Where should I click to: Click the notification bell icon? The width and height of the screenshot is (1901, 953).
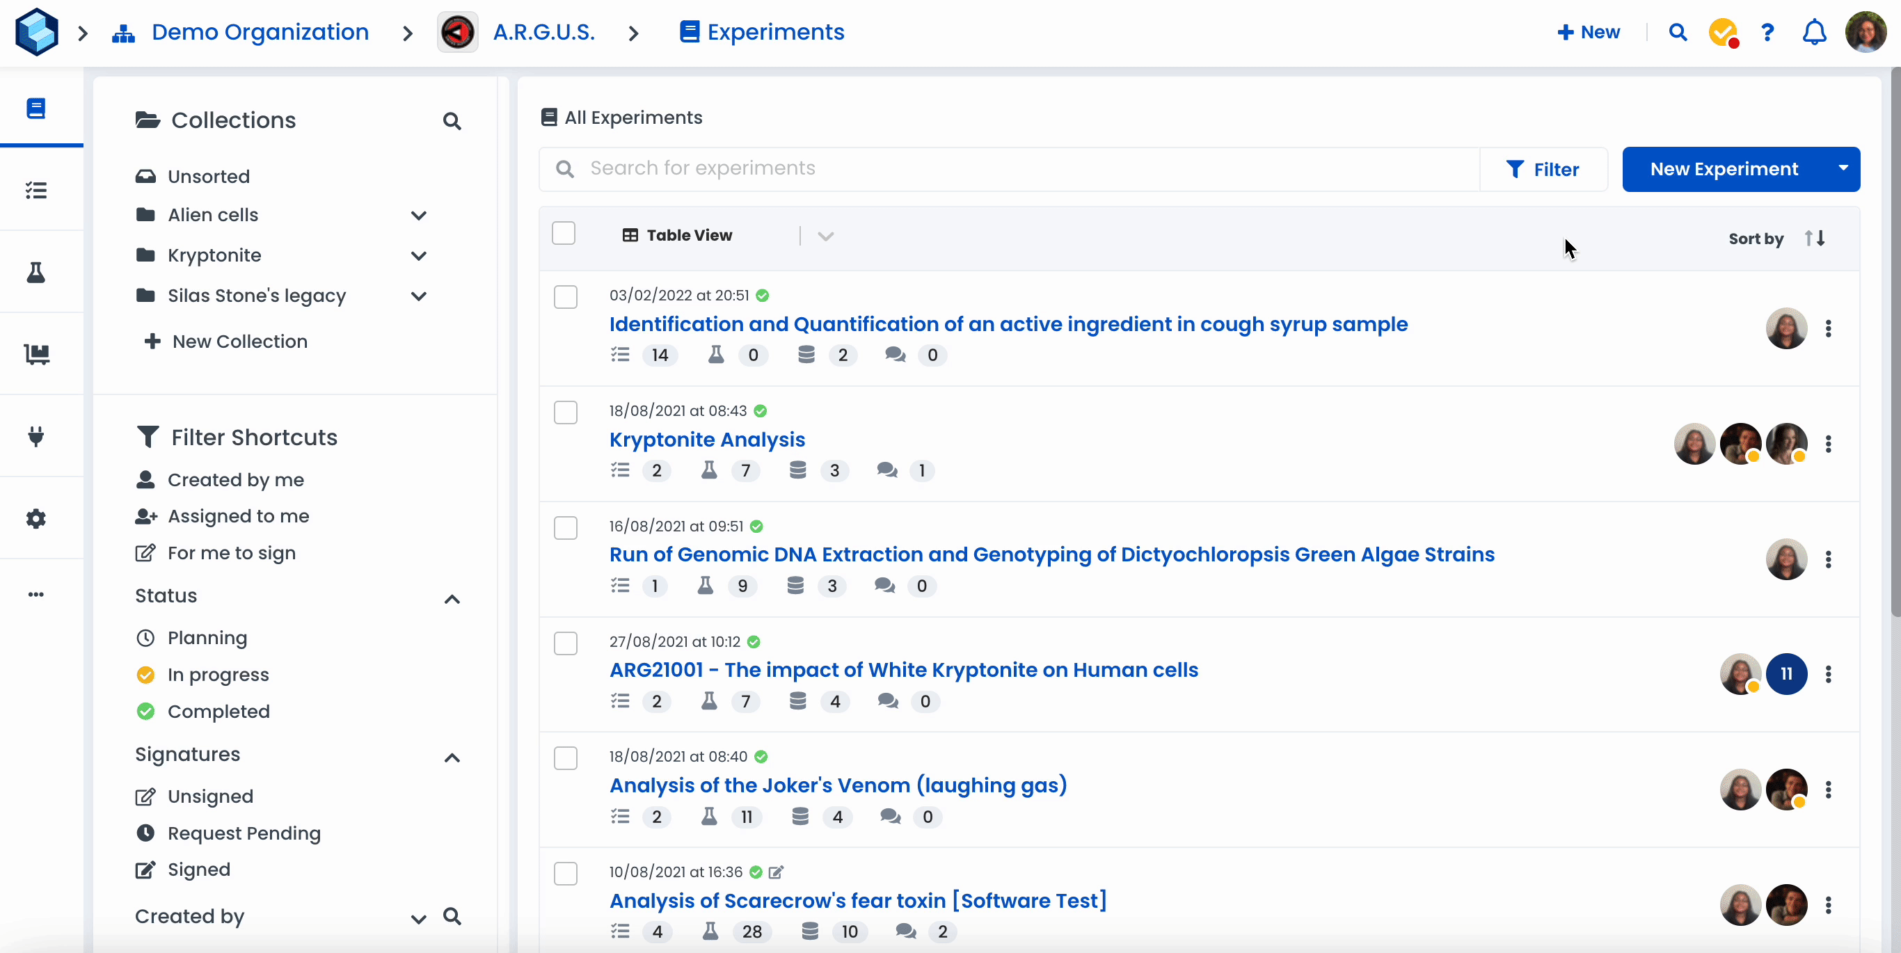click(1814, 33)
